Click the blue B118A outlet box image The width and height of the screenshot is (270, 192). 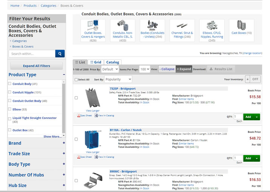[x=93, y=139]
